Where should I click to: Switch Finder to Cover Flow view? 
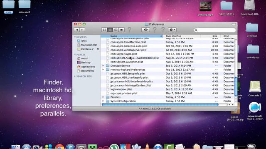point(121,30)
